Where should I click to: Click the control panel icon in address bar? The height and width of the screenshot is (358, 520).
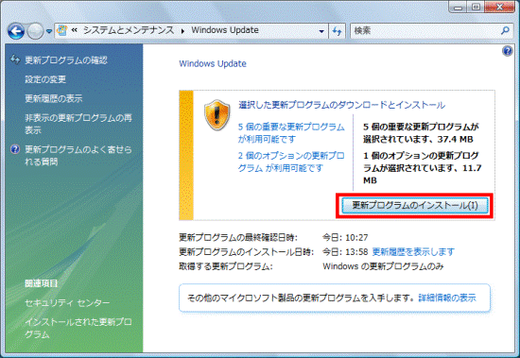pyautogui.click(x=62, y=30)
